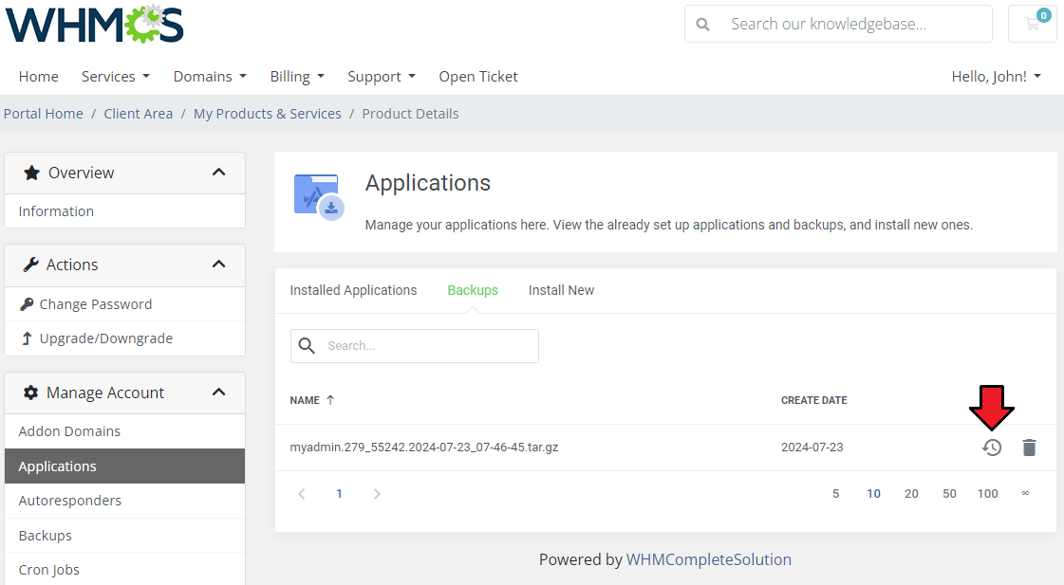Open Portal Home breadcrumb link

44,114
